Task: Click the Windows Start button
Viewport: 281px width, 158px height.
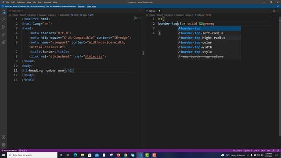Action: pyautogui.click(x=4, y=155)
